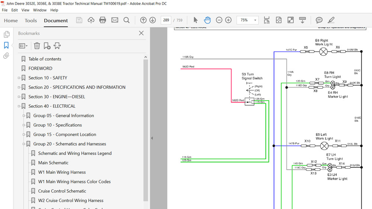
Task: Expand Group 15 - Component Location node
Action: [24, 135]
